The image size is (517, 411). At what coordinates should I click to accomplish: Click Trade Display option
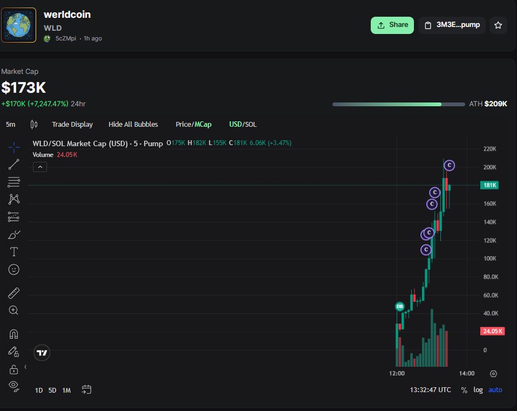click(x=72, y=124)
